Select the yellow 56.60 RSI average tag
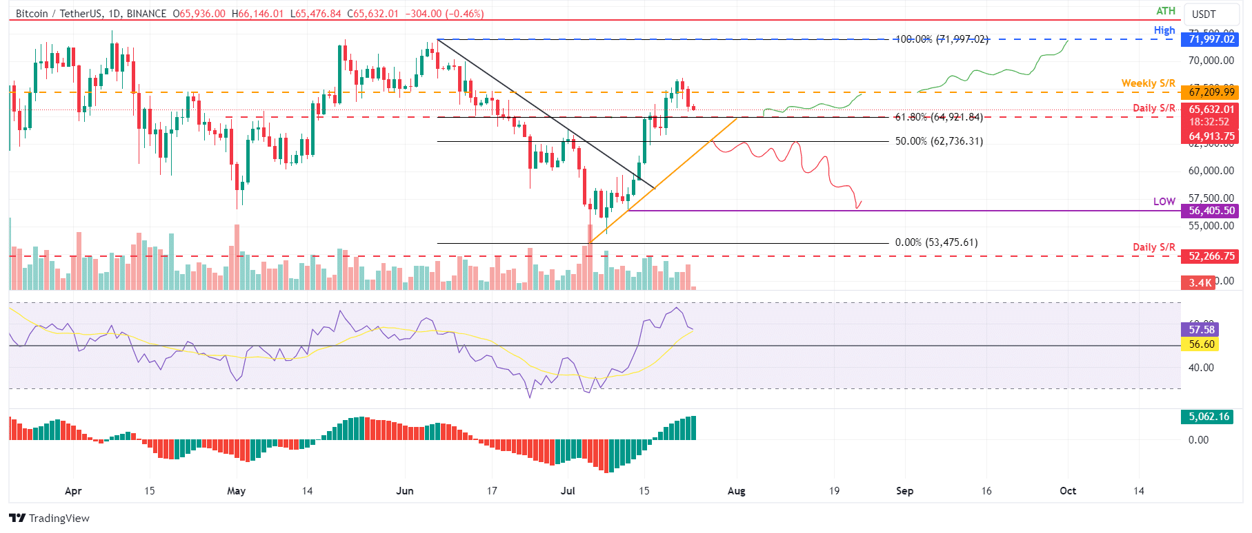 tap(1200, 344)
